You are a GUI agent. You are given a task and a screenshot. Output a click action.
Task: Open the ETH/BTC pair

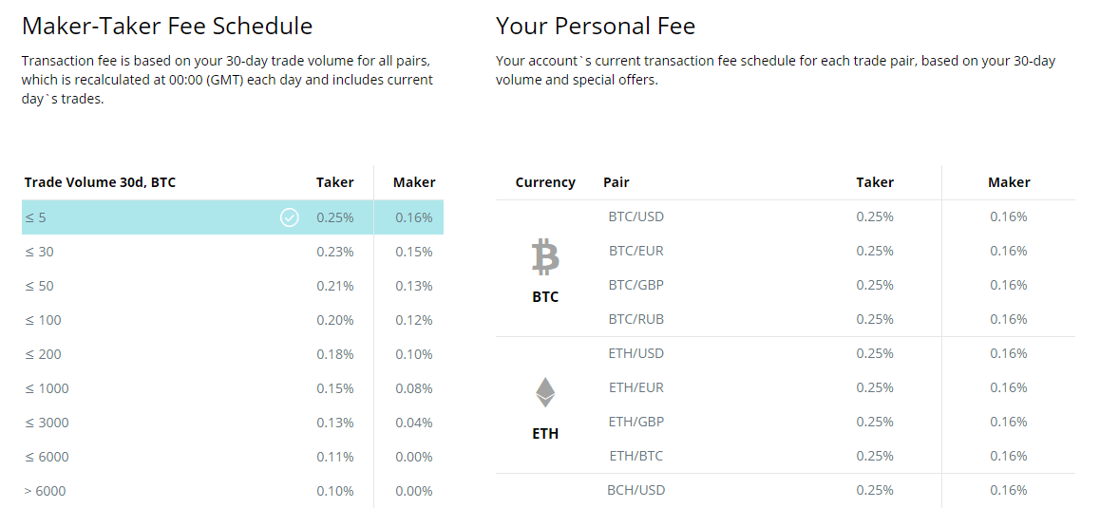tap(635, 456)
